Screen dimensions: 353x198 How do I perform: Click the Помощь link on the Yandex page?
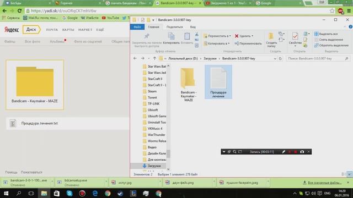click(11, 172)
